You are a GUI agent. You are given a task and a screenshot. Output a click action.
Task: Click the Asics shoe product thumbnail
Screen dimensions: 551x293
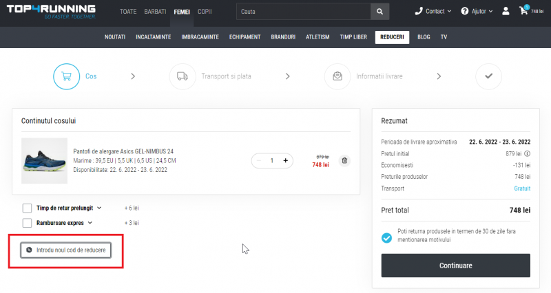[x=44, y=161]
